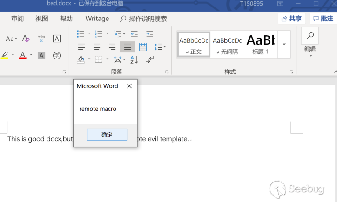Screen dimensions: 337x202
Task: Open font color dropdown arrow
Action: pyautogui.click(x=31, y=55)
